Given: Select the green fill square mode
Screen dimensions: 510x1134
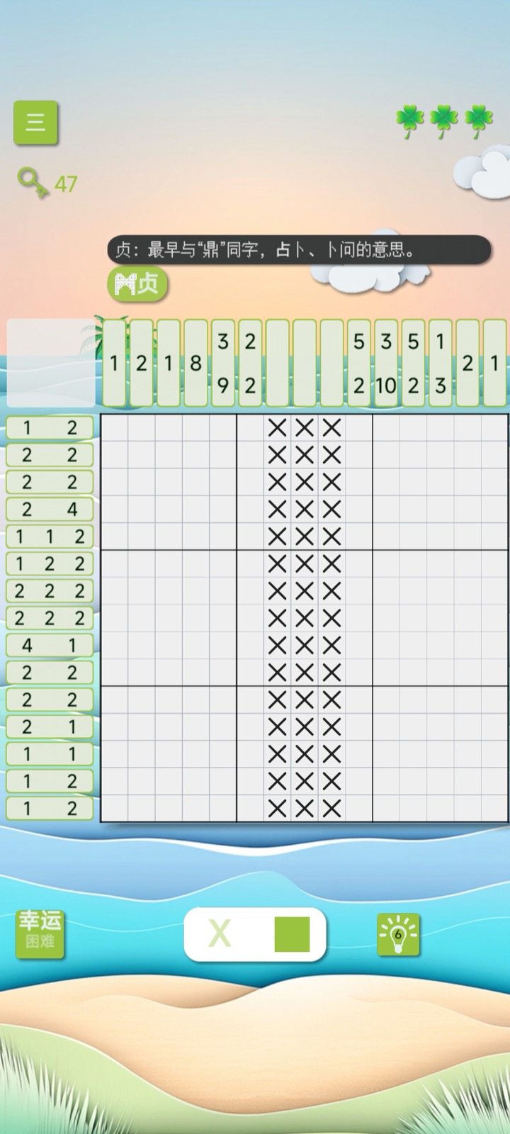Looking at the screenshot, I should 292,934.
